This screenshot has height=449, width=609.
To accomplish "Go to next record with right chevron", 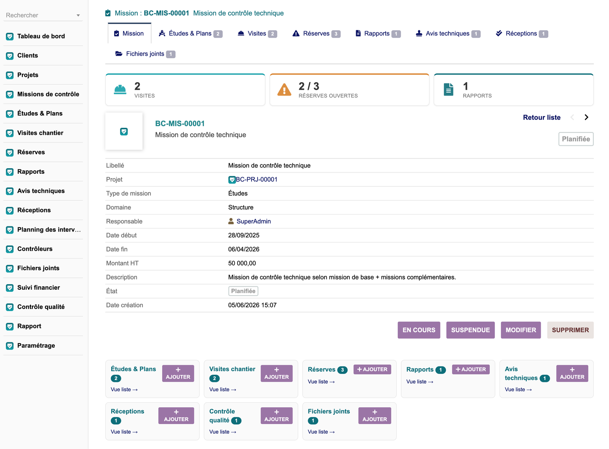I will [586, 117].
